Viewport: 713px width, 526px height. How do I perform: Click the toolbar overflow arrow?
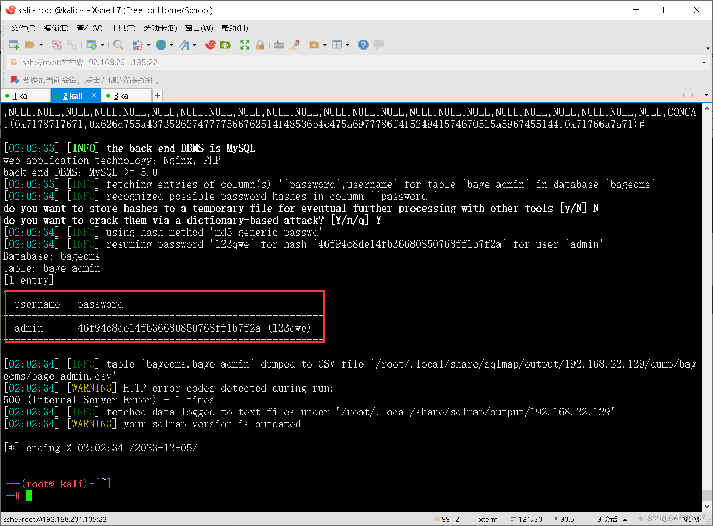[708, 49]
